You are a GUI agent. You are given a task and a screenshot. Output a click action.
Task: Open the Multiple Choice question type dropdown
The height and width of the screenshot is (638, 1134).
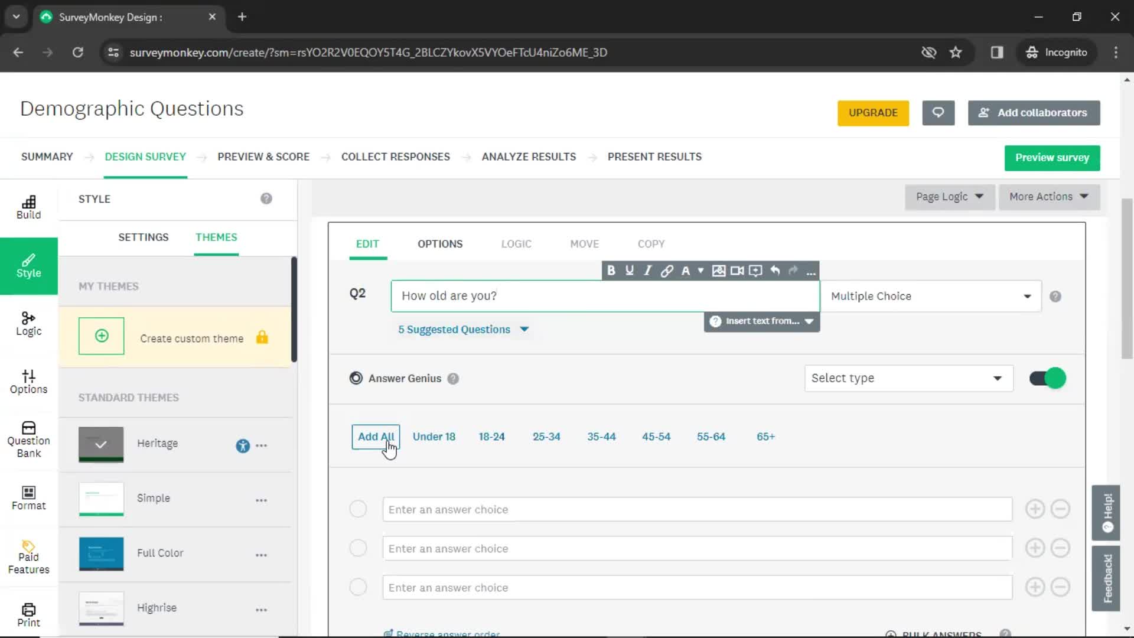point(932,296)
